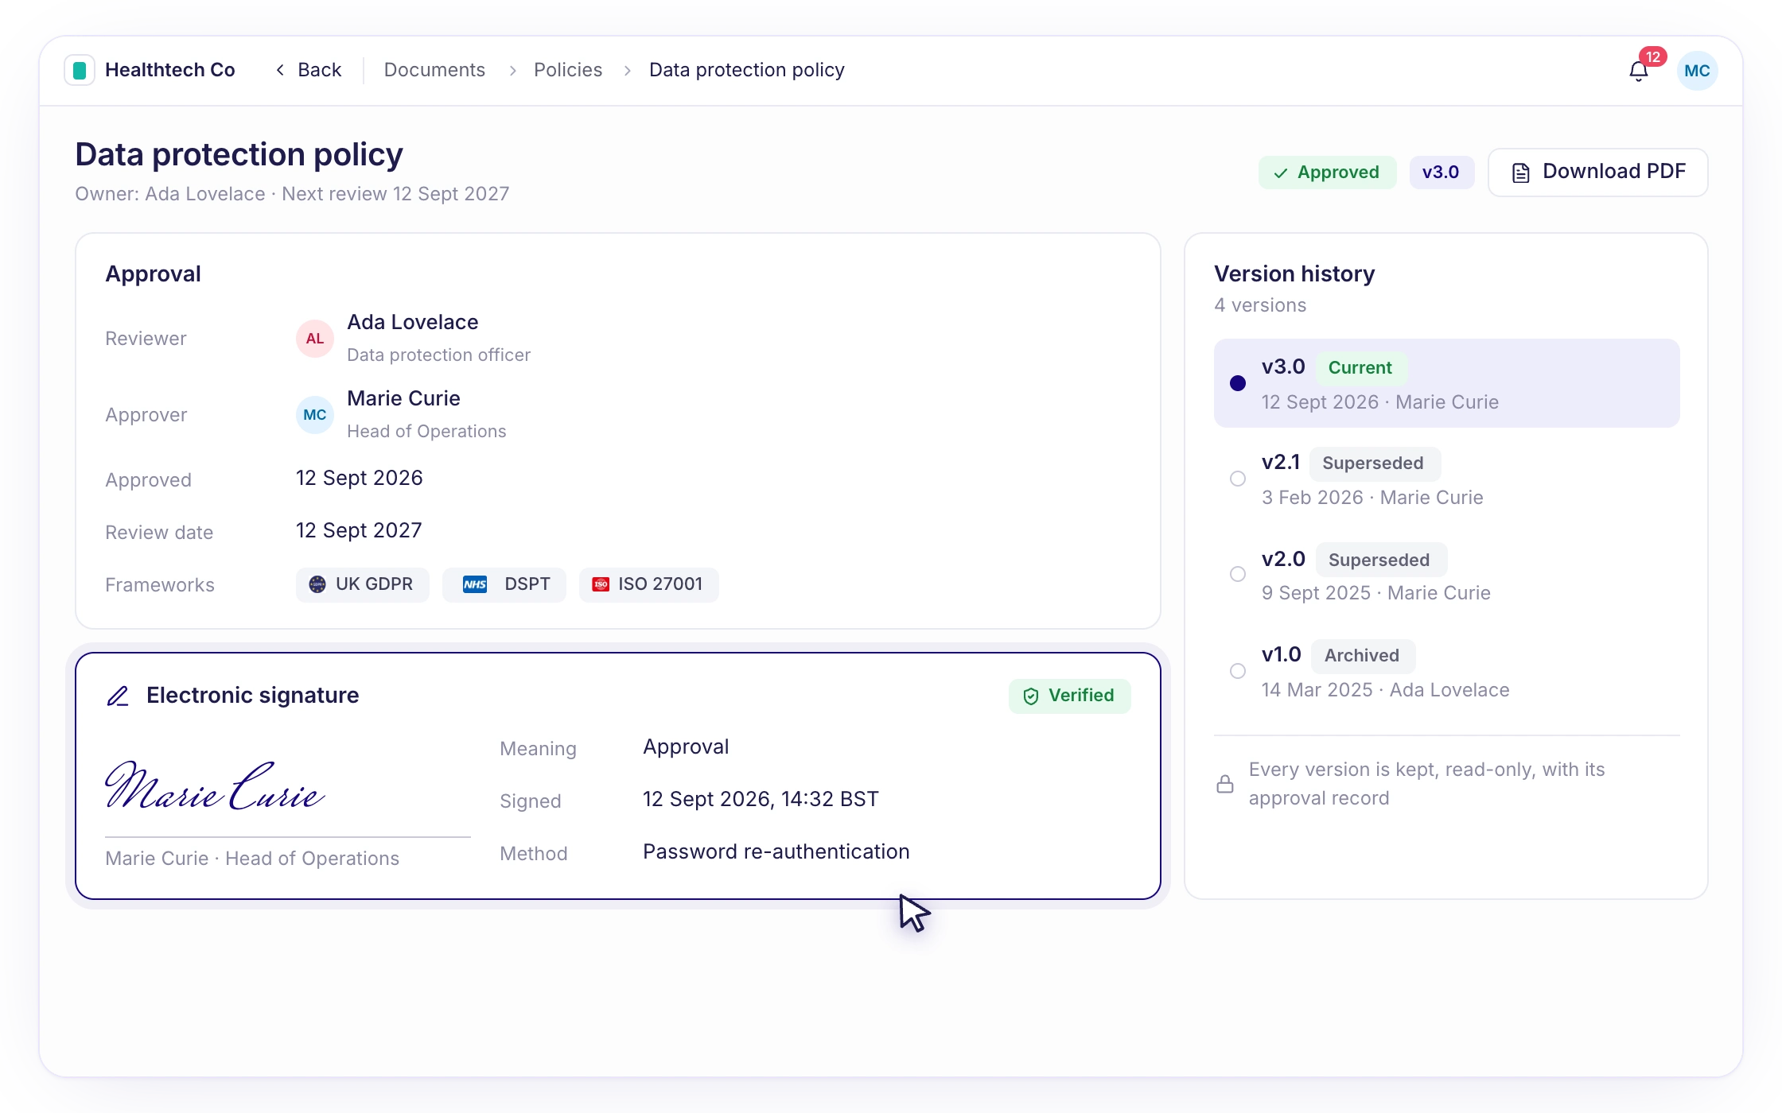Click 'Password re-authentication' method value
The height and width of the screenshot is (1113, 1782).
(x=776, y=851)
